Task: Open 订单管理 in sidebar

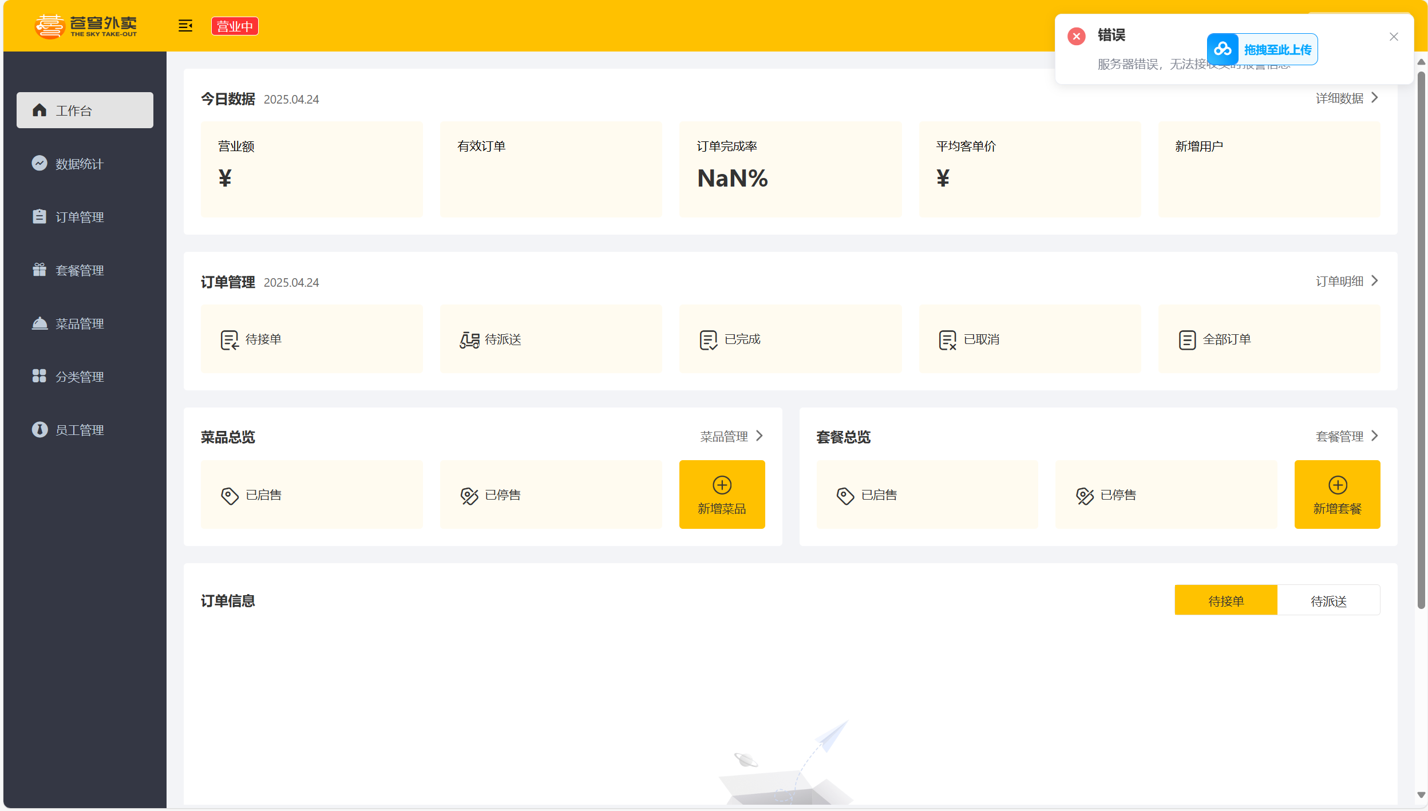Action: coord(79,217)
